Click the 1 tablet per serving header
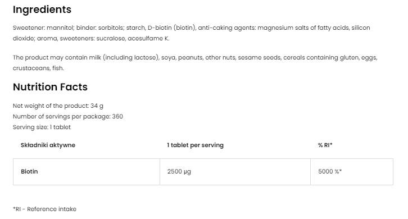Image resolution: width=408 pixels, height=219 pixels. (x=195, y=145)
